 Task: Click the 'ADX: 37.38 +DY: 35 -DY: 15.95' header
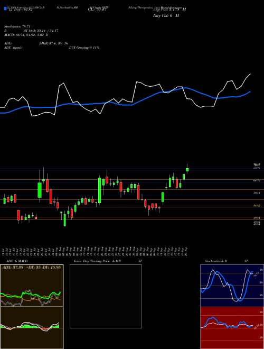point(31,267)
